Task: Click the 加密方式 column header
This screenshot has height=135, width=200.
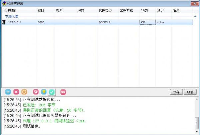Action: [129, 10]
